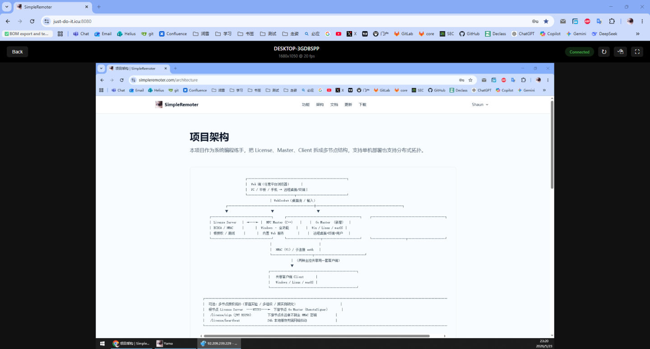Viewport: 650px width, 349px height.
Task: Expand the outer browser tab search chevron
Action: 7,7
